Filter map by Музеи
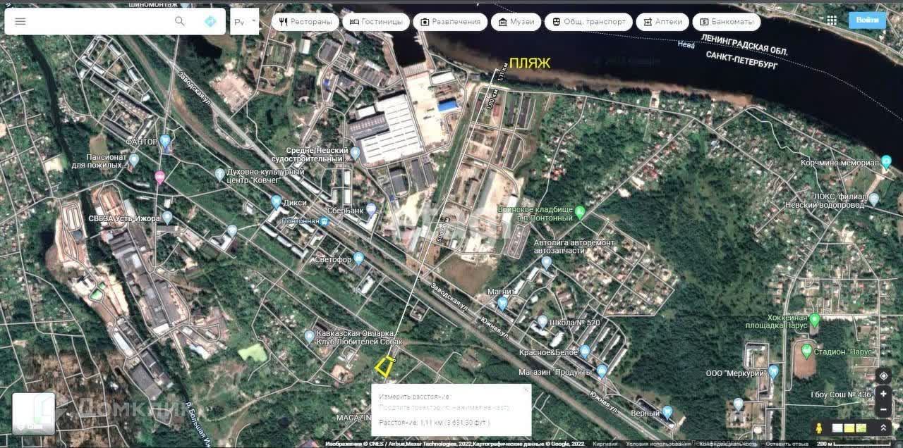The height and width of the screenshot is (448, 903). pos(516,22)
